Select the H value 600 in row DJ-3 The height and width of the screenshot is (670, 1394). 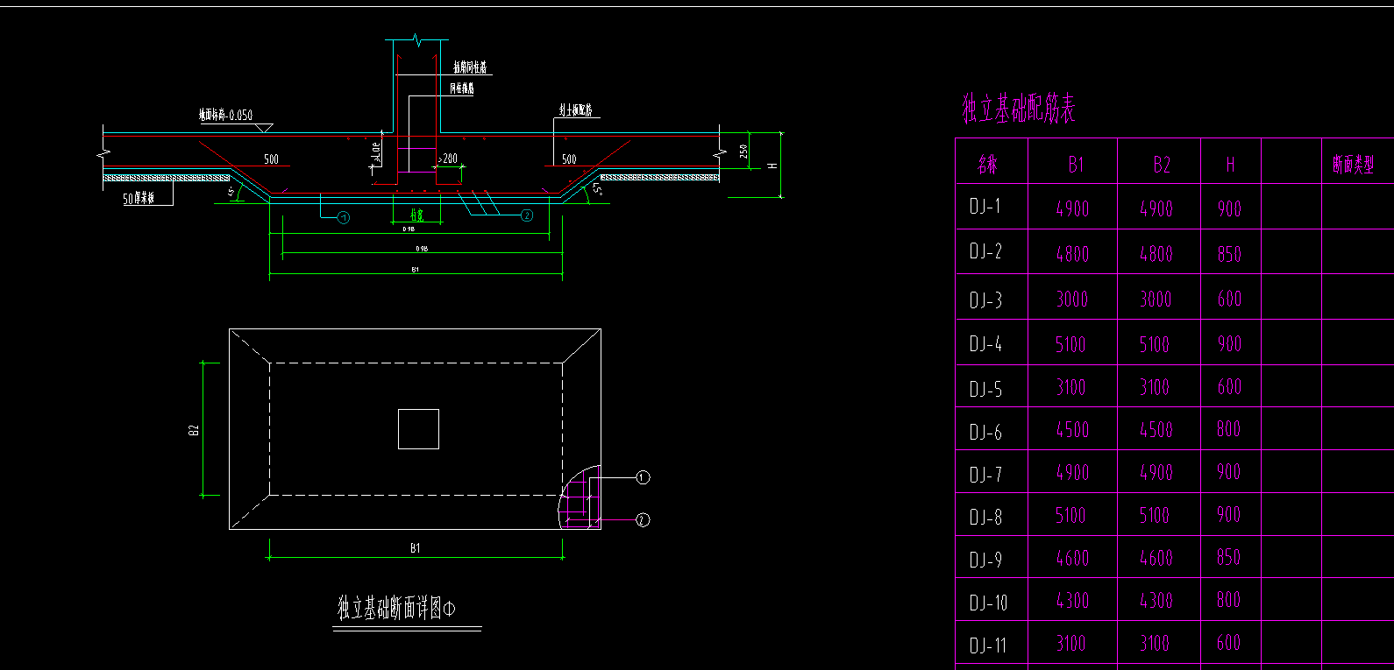point(1229,300)
